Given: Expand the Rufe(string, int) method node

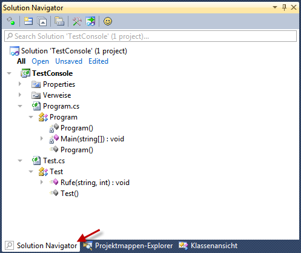Looking at the screenshot, I should 42,182.
